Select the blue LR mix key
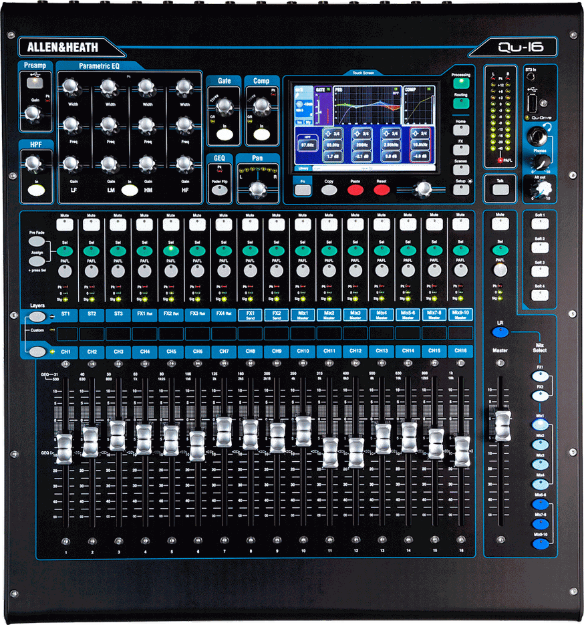Viewport: 584px width, 625px height. (x=500, y=332)
